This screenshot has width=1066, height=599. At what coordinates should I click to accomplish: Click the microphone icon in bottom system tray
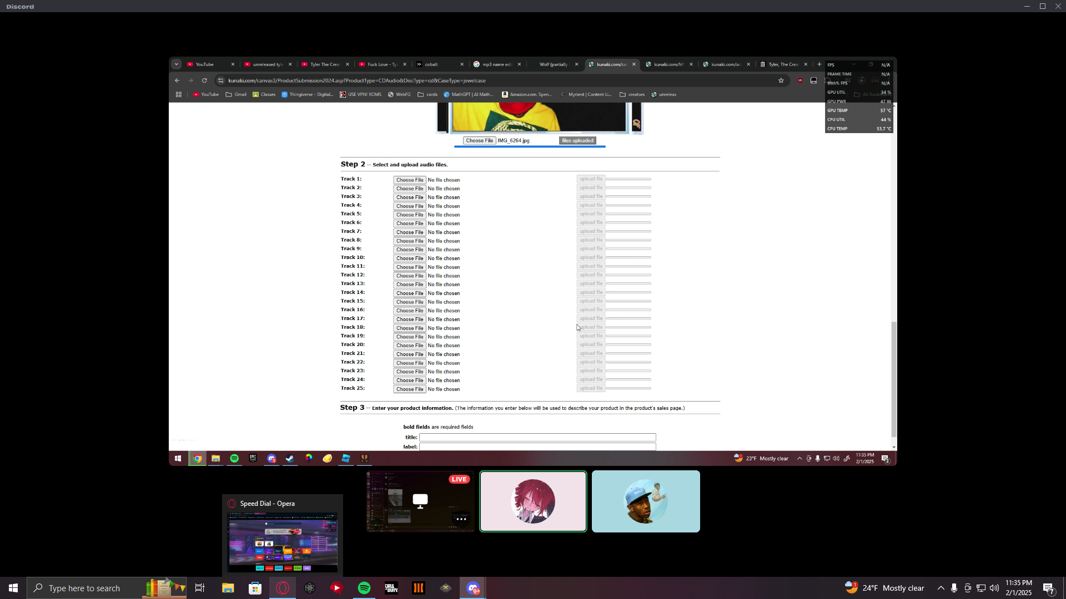coord(954,588)
